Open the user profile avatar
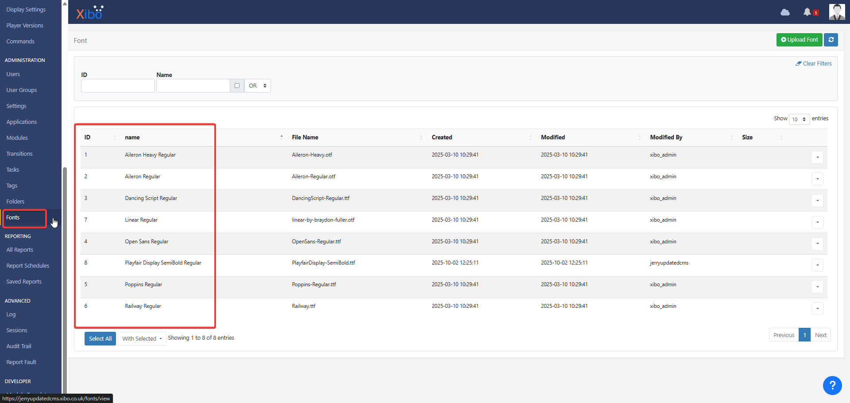The height and width of the screenshot is (403, 850). pos(836,12)
